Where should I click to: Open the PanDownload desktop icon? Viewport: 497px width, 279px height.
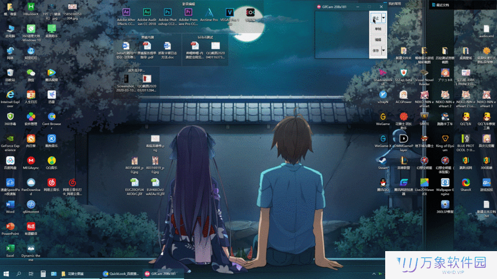[x=31, y=186]
